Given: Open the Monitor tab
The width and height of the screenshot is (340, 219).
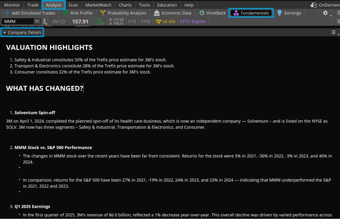Looking at the screenshot, I should (12, 5).
